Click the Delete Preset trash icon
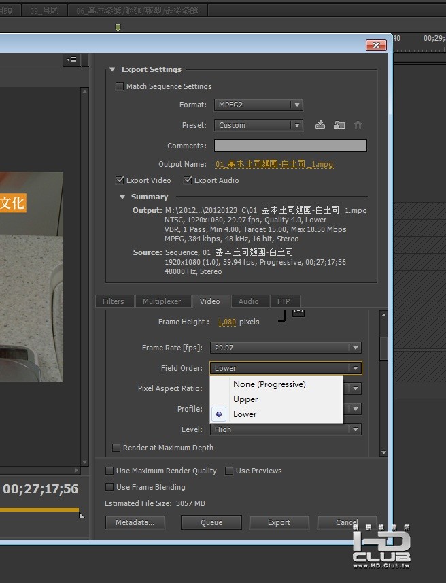This screenshot has height=583, width=446. (x=358, y=125)
